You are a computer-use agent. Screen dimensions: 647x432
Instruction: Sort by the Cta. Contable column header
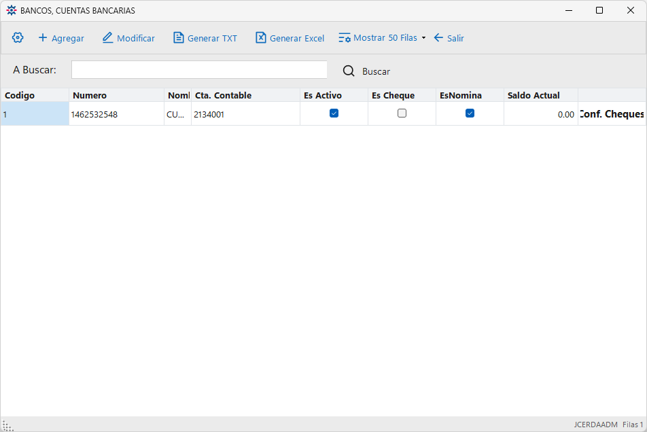click(245, 95)
